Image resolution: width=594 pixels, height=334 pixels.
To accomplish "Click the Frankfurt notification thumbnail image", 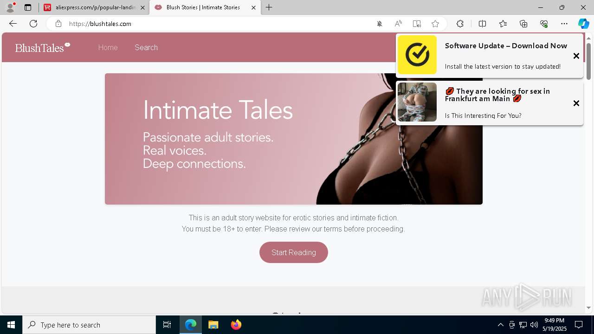I will (x=417, y=102).
